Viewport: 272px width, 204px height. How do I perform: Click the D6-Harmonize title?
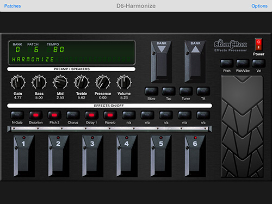click(136, 6)
